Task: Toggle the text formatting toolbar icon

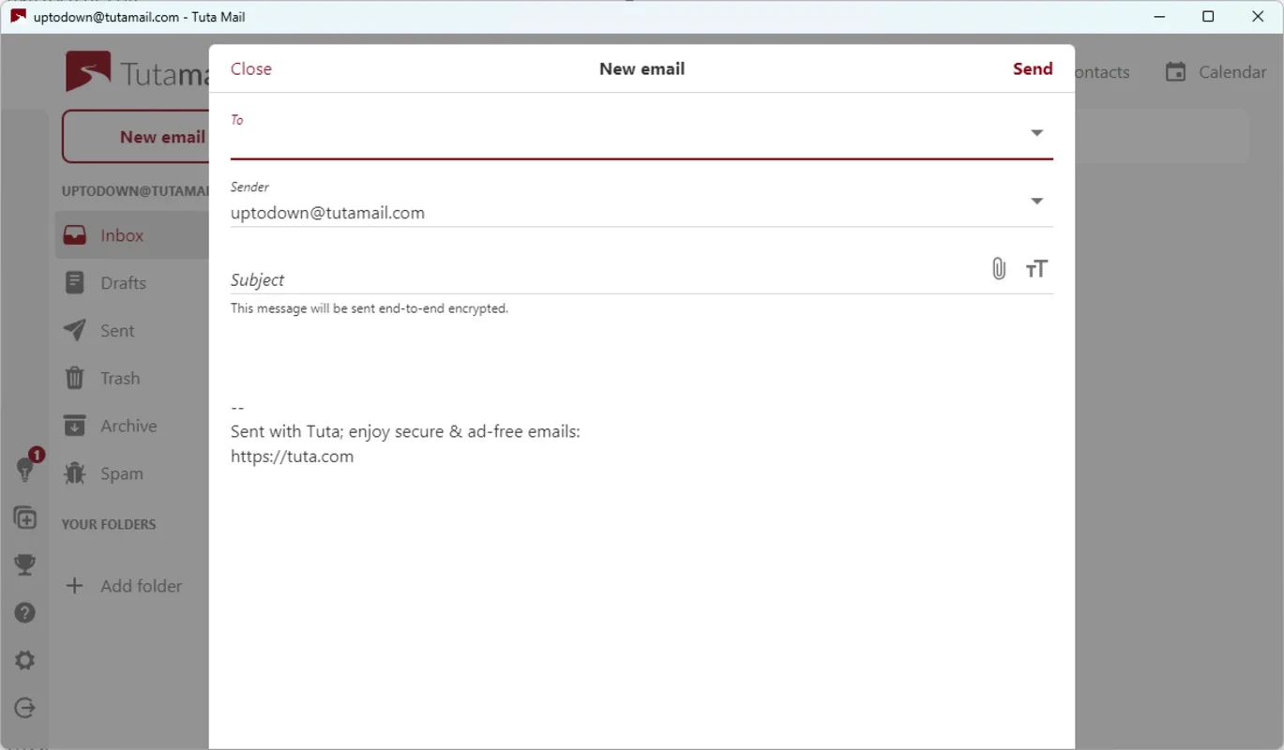Action: [1036, 269]
